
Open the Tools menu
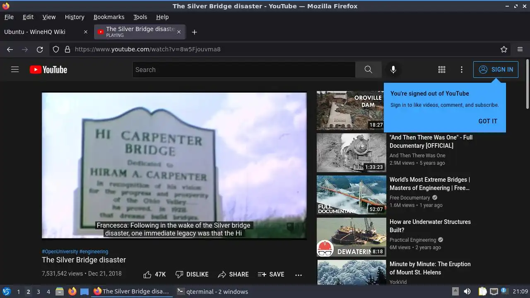[140, 17]
